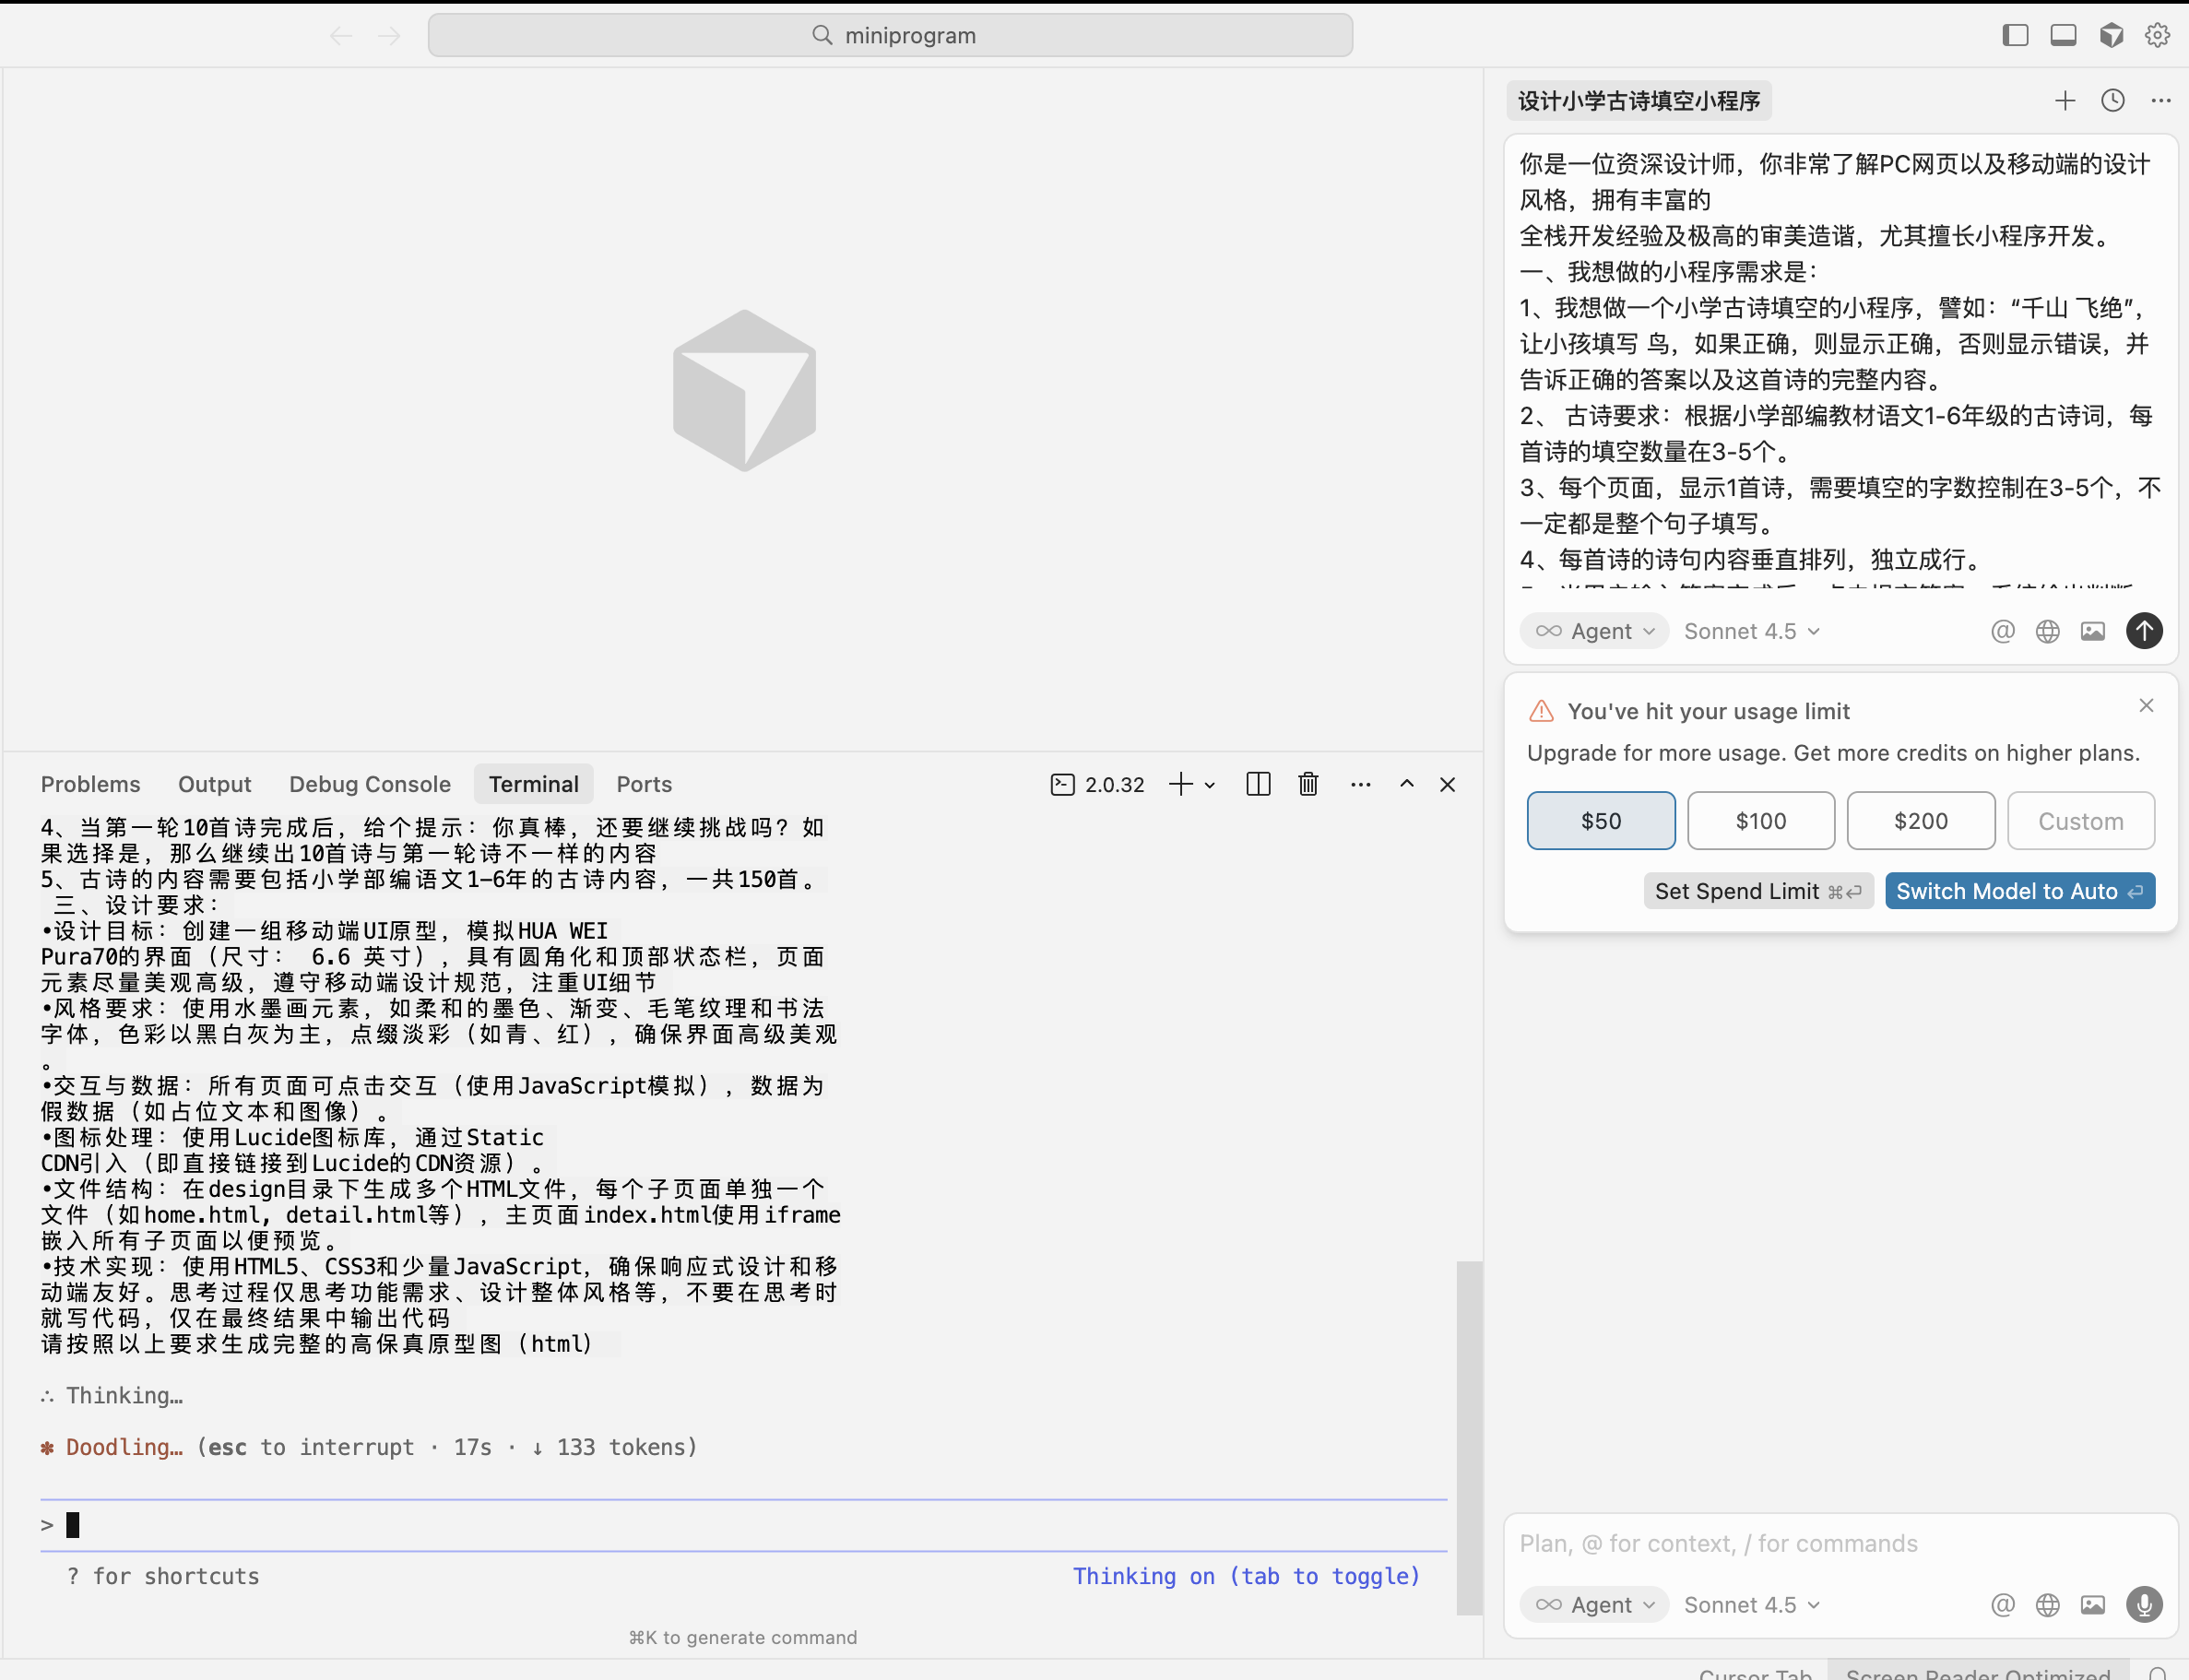Viewport: 2189px width, 1680px height.
Task: Click the microphone icon in chat input
Action: pyautogui.click(x=2144, y=1605)
